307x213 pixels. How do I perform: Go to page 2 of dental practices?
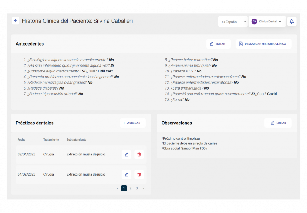pyautogui.click(x=130, y=188)
